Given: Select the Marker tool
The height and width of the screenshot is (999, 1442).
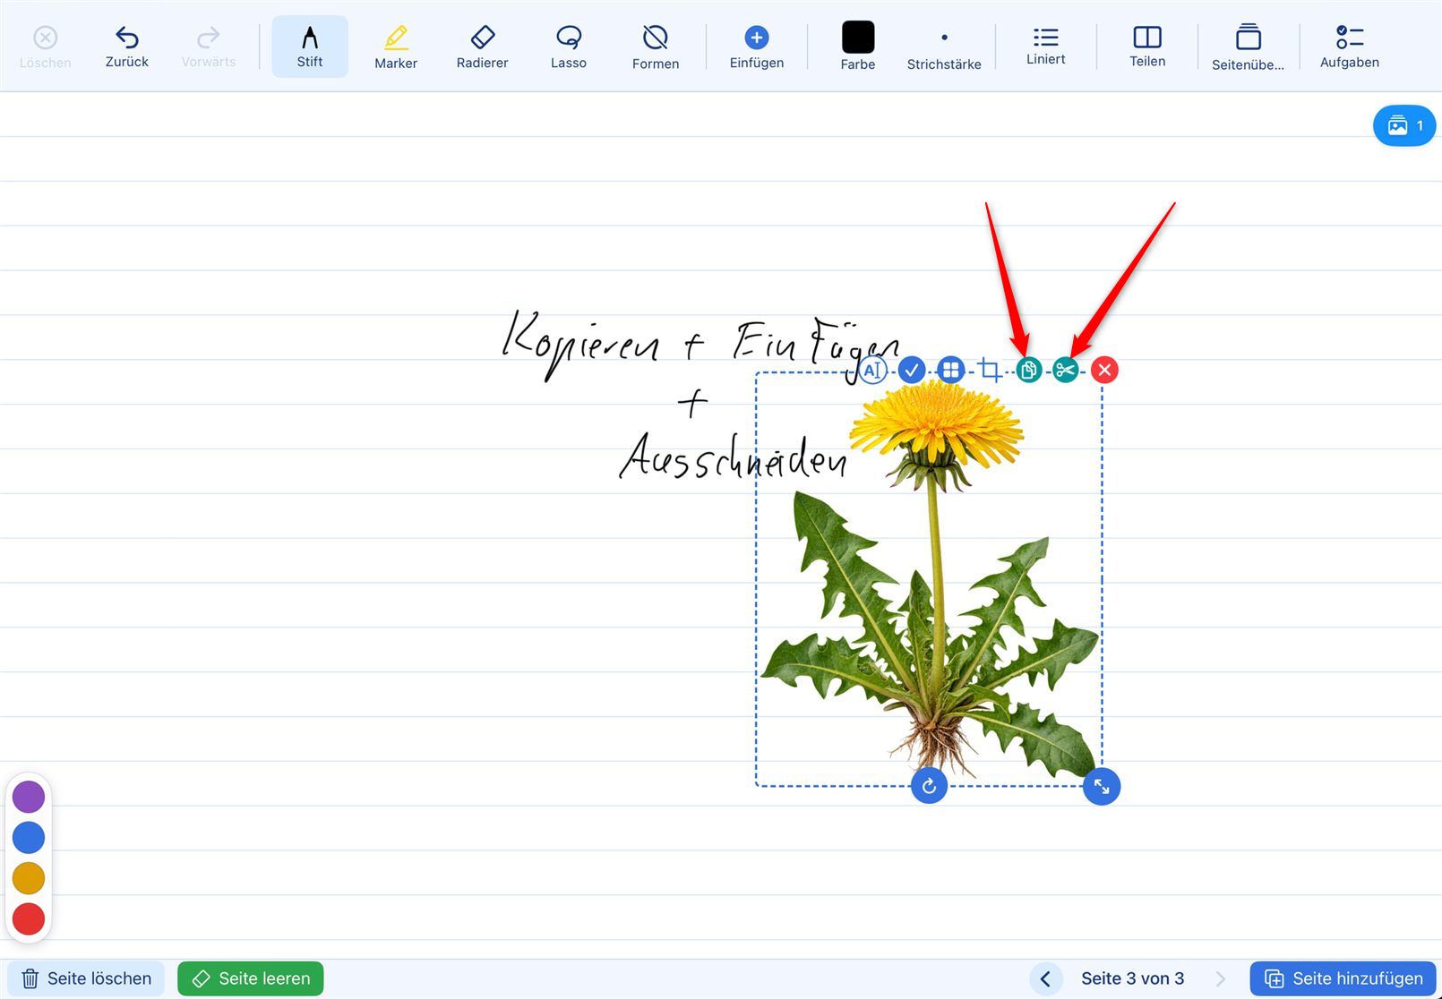Looking at the screenshot, I should tap(396, 47).
